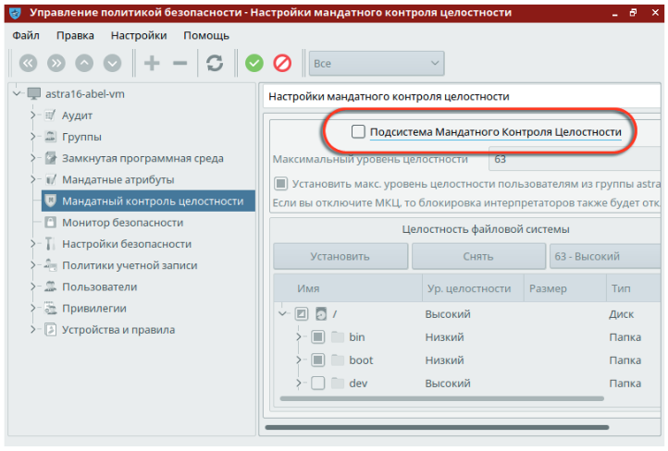The width and height of the screenshot is (668, 451).
Task: Enable Подсистема Мандатного Контроля Целостности checkbox
Action: pos(358,131)
